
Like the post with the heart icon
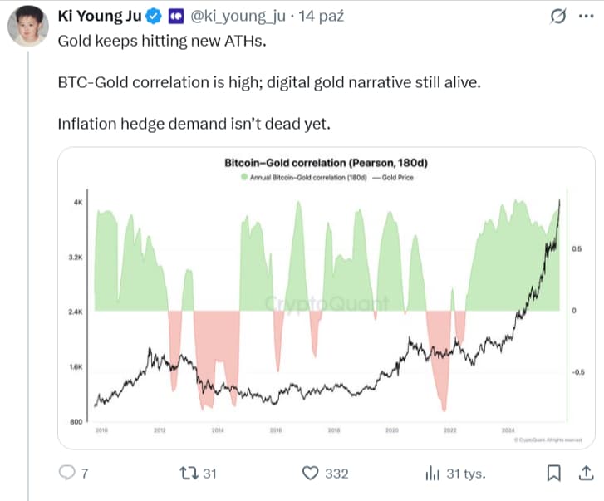coord(311,474)
